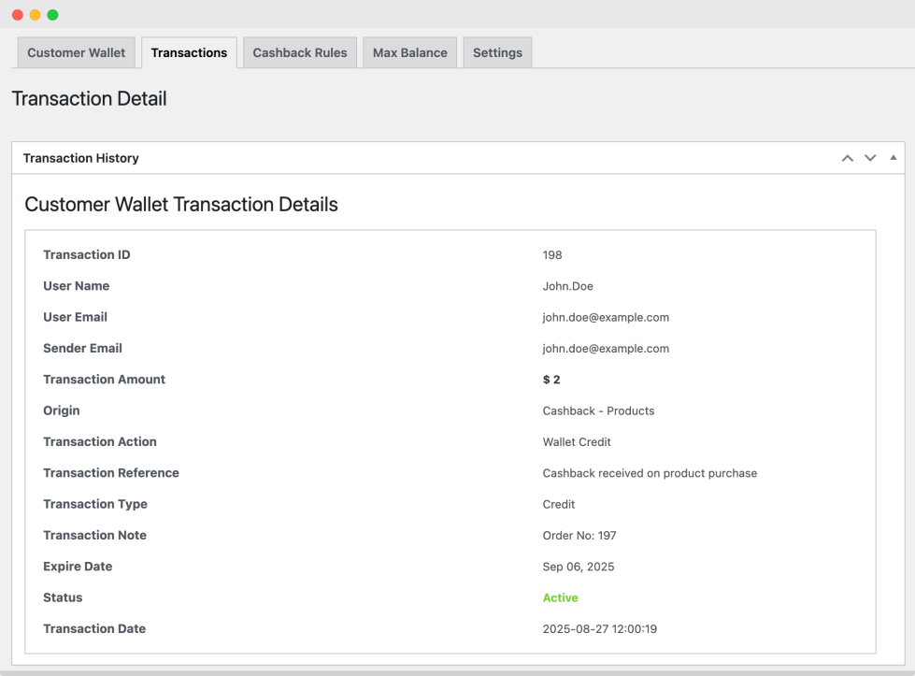
Task: Click the John.Doe user name value
Action: pos(568,286)
